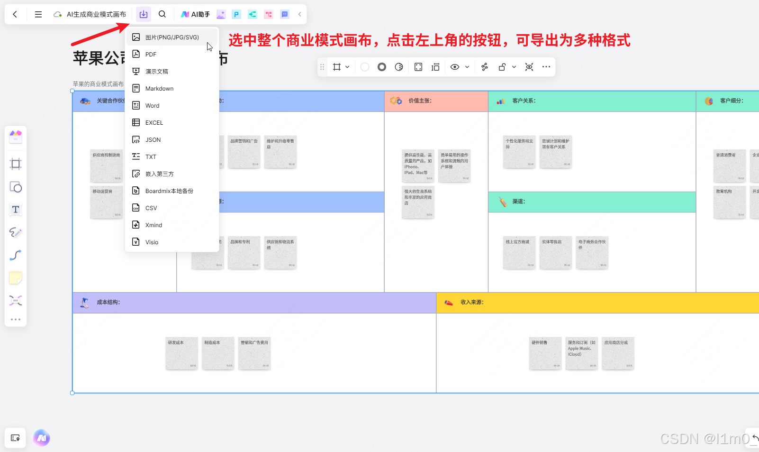Open the AI助手 assistant
This screenshot has height=452, width=759.
click(x=195, y=14)
